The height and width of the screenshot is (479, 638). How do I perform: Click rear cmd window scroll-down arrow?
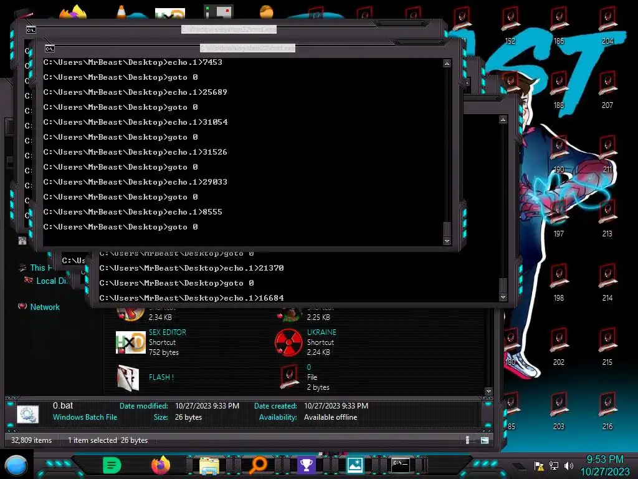point(503,298)
